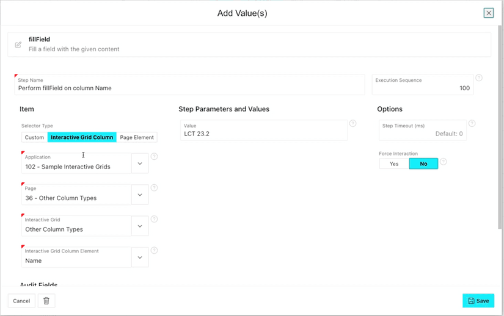The height and width of the screenshot is (316, 504).
Task: Click the trash delete icon button
Action: [46, 301]
